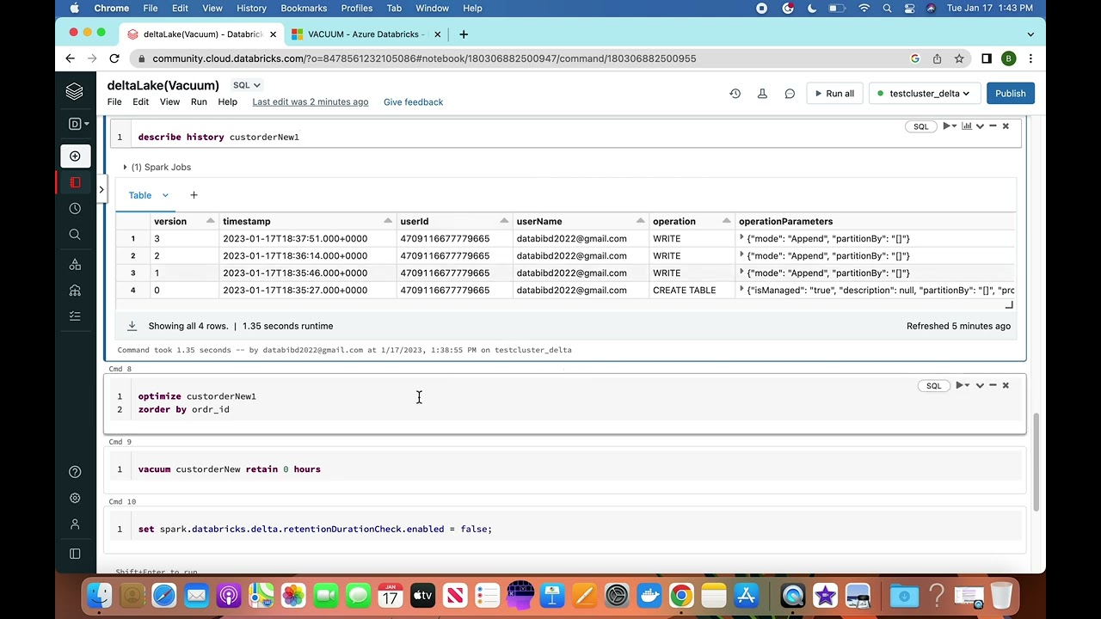The height and width of the screenshot is (619, 1101).
Task: Open the Data icon in the sidebar
Action: pos(75,265)
